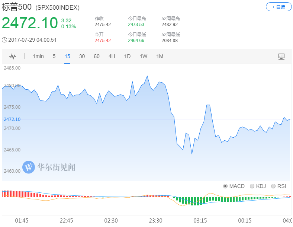This screenshot has width=293, height=227.
Task: Add to watchlist with +自选 button
Action: [x=278, y=7]
